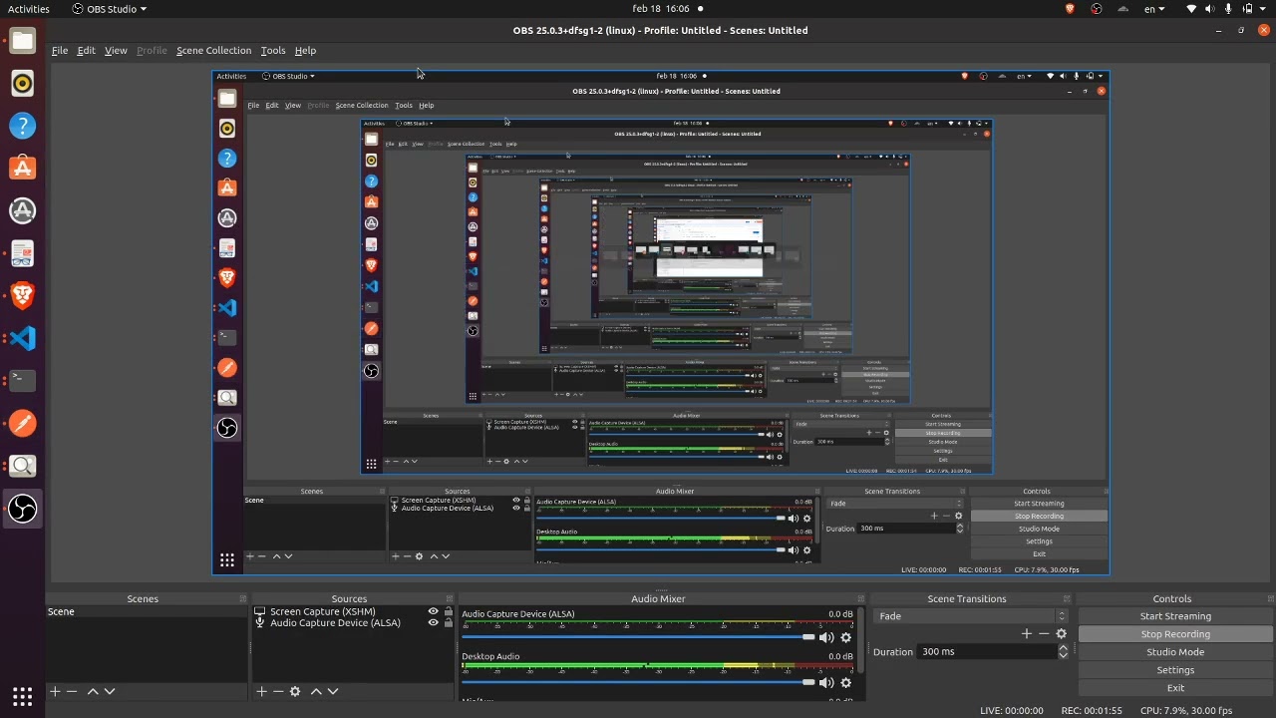Open the clock showing feb 18 16:06
The height and width of the screenshot is (718, 1276).
click(x=661, y=9)
